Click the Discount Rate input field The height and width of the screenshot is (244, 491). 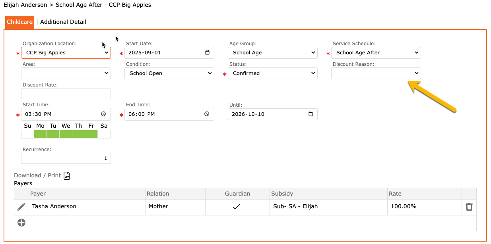[66, 94]
